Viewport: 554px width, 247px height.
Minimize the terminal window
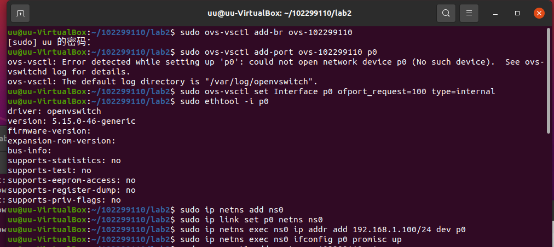tap(496, 14)
